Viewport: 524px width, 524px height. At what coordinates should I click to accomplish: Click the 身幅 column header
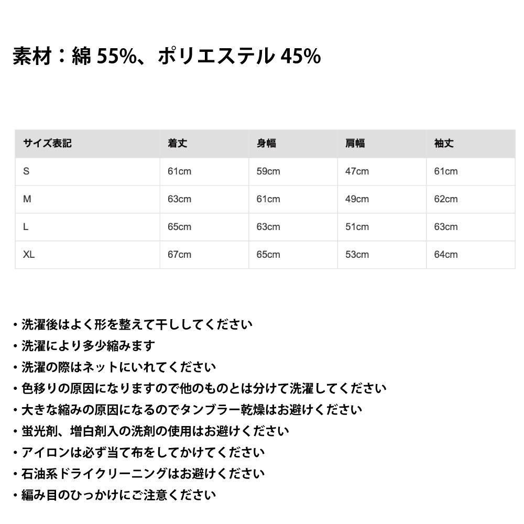tap(266, 144)
